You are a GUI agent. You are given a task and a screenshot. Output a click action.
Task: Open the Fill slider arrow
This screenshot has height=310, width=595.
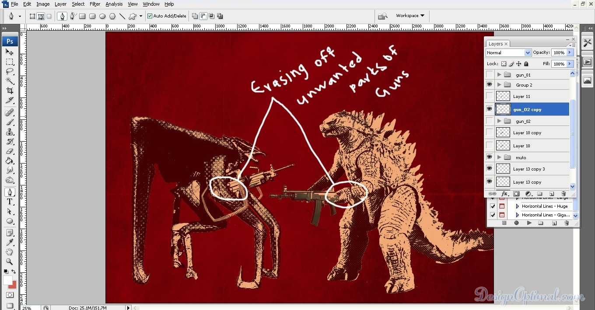pos(570,64)
